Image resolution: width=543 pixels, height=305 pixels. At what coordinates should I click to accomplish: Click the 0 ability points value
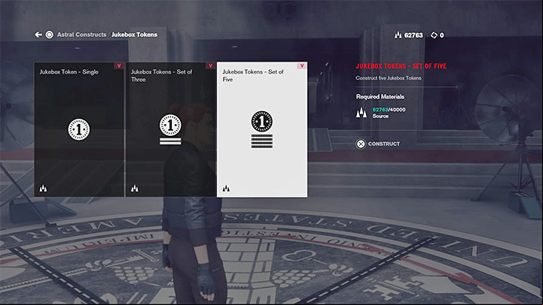pyautogui.click(x=441, y=35)
